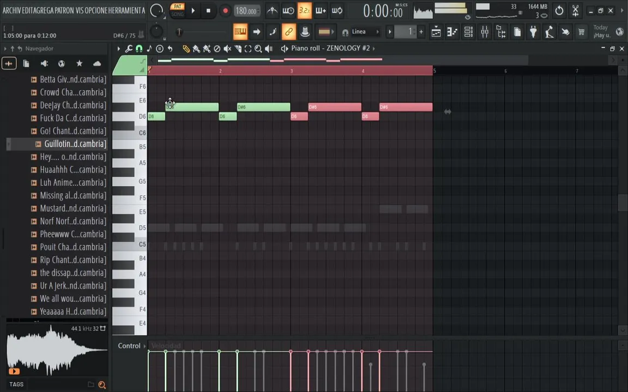
Task: Open the Browser tree icon
Action: tap(501, 32)
